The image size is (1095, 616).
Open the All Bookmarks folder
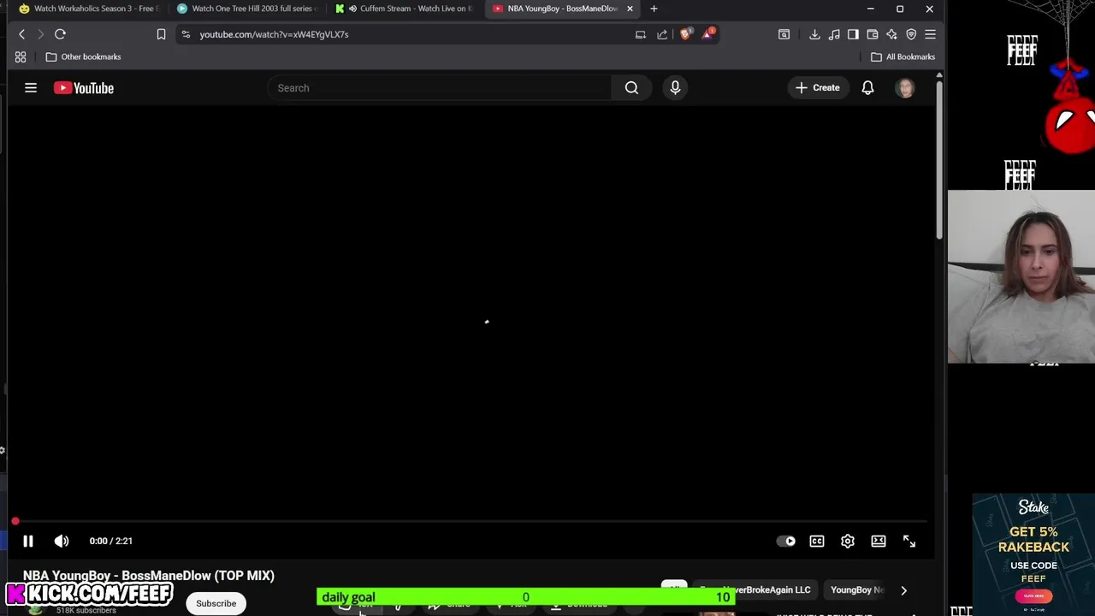(x=903, y=56)
